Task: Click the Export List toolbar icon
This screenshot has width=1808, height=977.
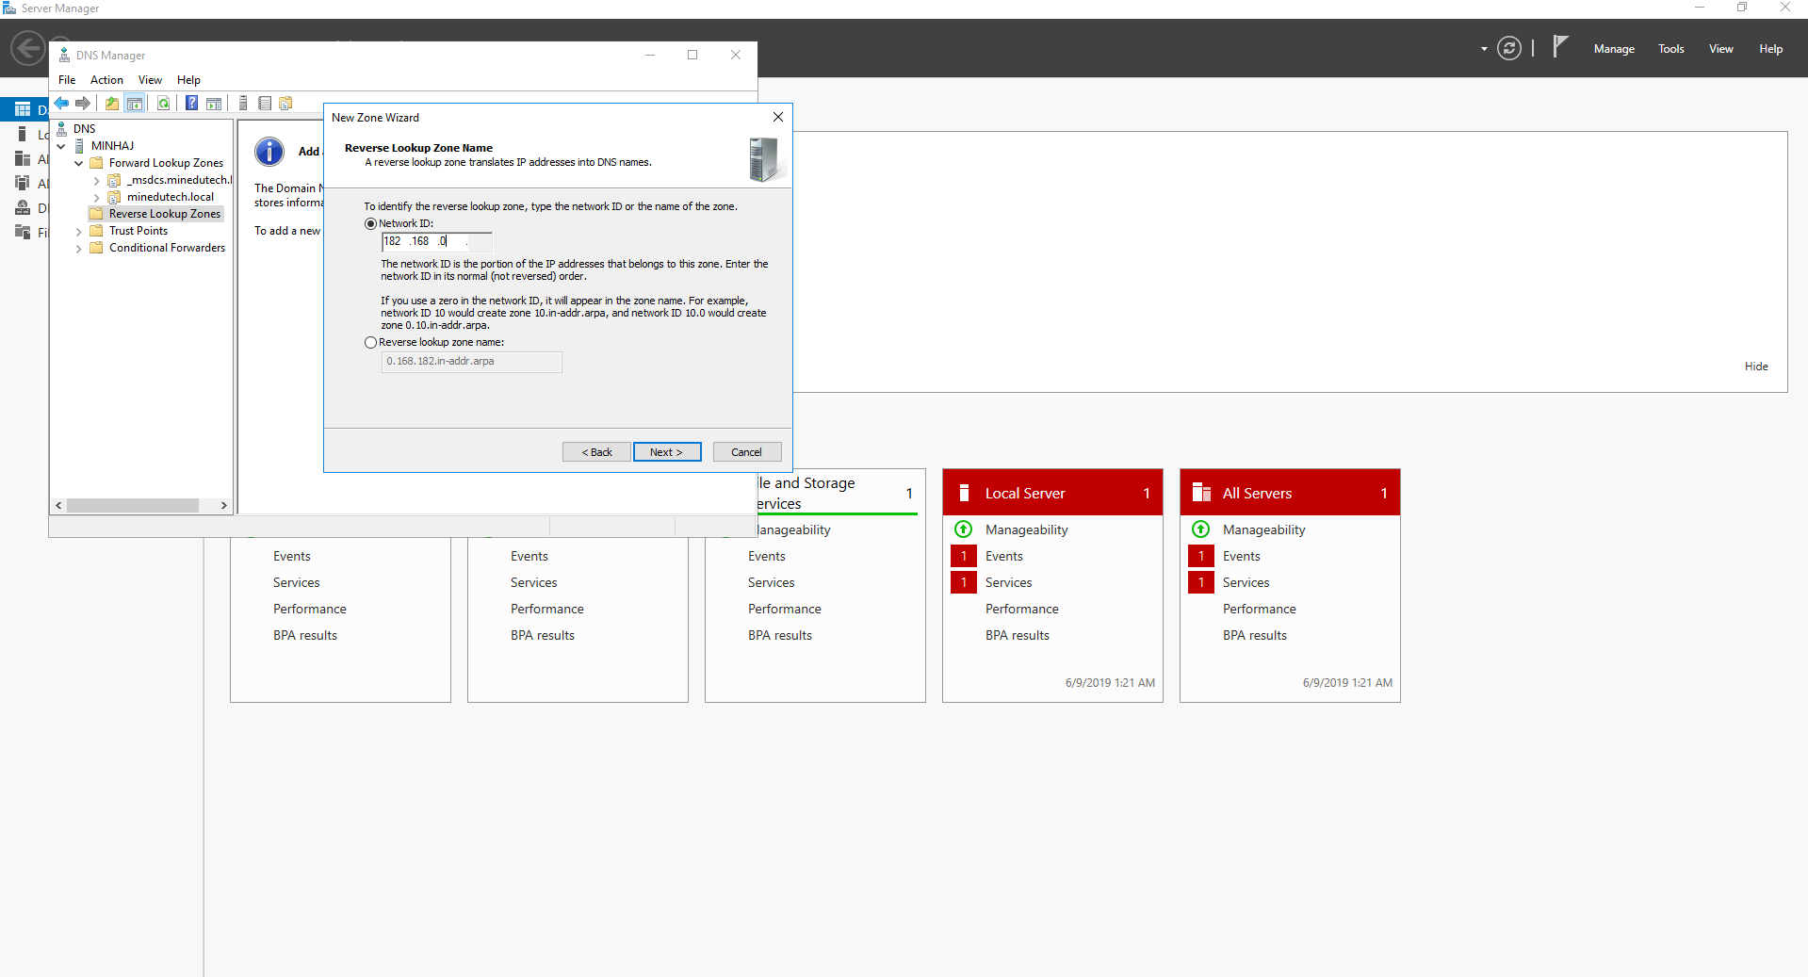Action: 264,104
